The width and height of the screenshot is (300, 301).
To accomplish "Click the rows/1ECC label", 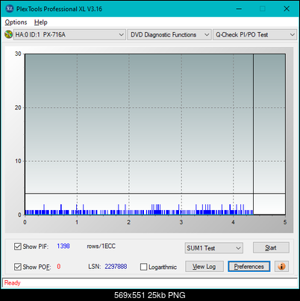I will click(101, 246).
